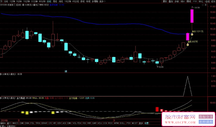The height and width of the screenshot is (127, 216).
Task: Open F10 company info
Action: (195, 1)
